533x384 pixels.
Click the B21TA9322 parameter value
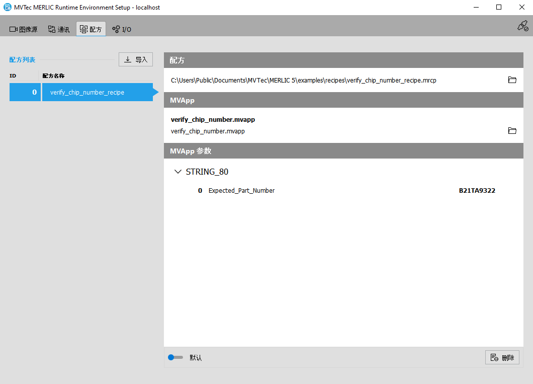coord(477,191)
